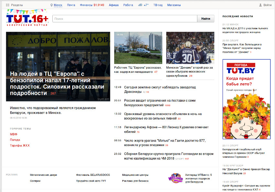Click the TUT.BY portal logo
Image resolution: width=275 pixels, height=192 pixels.
click(x=27, y=19)
